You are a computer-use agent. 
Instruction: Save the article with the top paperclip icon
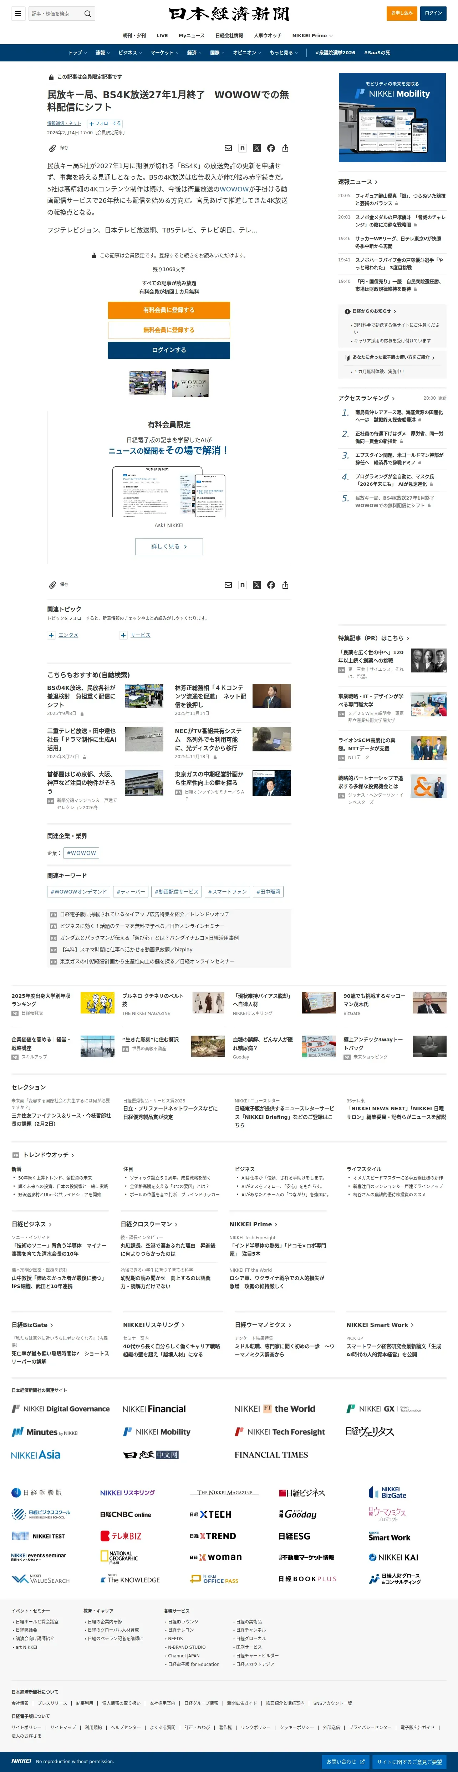click(x=52, y=148)
